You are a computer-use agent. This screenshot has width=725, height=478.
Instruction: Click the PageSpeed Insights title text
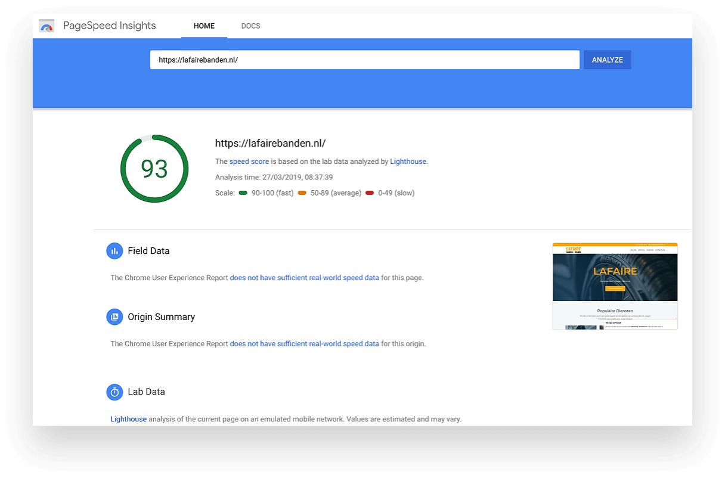(109, 26)
